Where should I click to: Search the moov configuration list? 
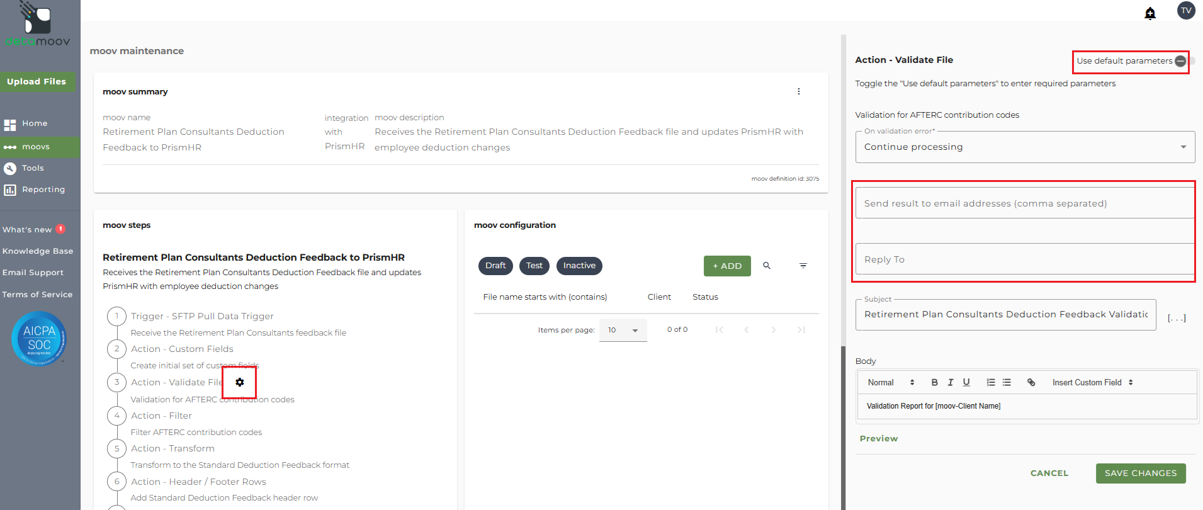pyautogui.click(x=767, y=266)
